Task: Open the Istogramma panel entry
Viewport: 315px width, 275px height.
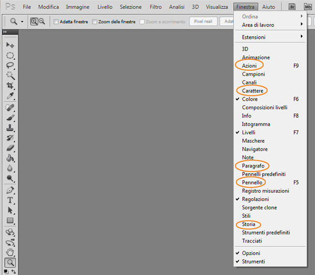Action: tap(270, 124)
